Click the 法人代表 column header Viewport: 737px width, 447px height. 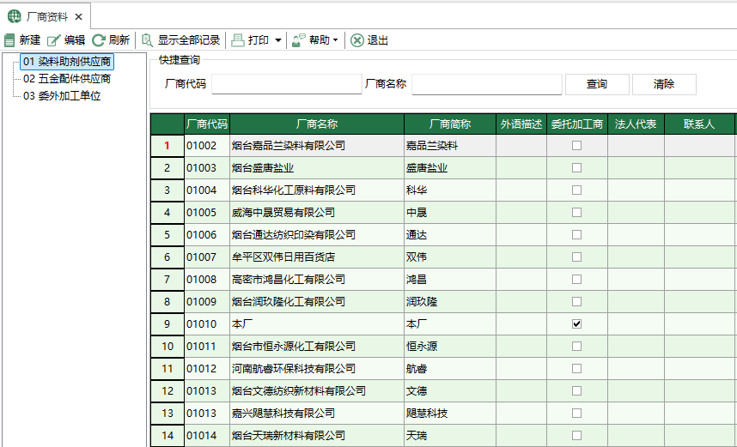point(636,124)
